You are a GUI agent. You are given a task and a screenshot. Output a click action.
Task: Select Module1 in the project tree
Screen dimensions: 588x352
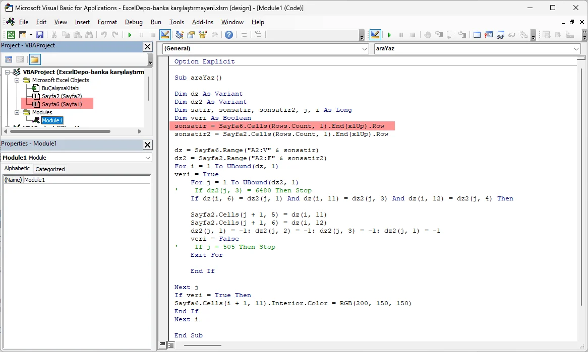[52, 120]
